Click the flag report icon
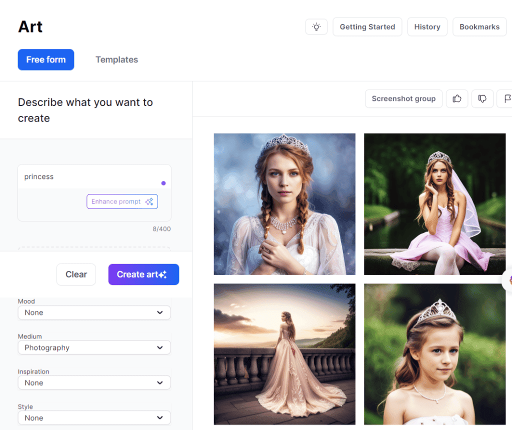 [507, 99]
